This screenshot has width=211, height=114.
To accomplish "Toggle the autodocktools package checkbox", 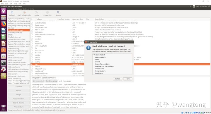I will point(32,23).
